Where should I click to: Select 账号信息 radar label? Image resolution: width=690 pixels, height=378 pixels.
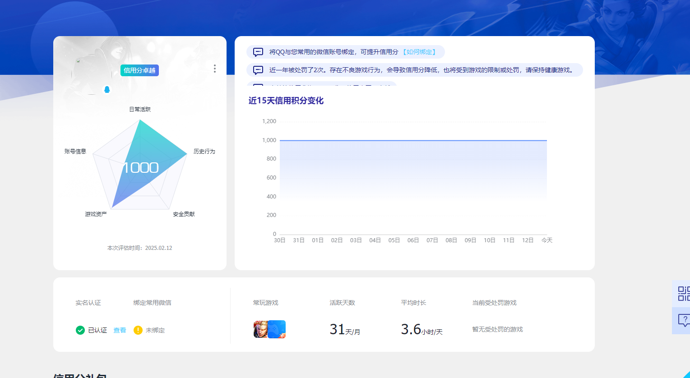(x=75, y=151)
